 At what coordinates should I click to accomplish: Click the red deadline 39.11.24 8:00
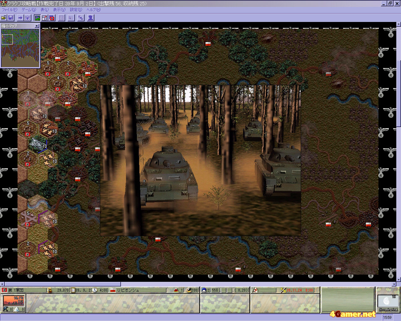click(x=300, y=290)
